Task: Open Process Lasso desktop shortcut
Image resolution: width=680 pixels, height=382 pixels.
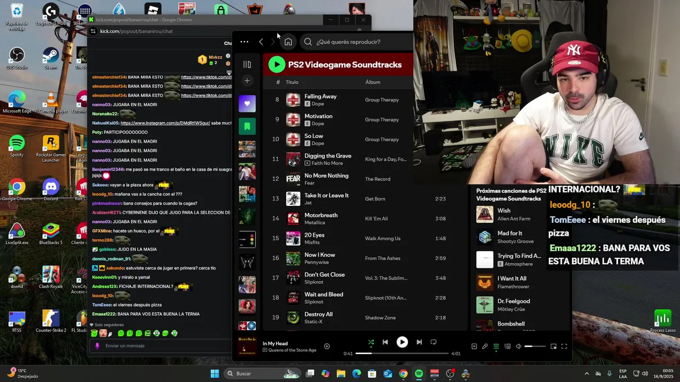Action: click(x=662, y=322)
